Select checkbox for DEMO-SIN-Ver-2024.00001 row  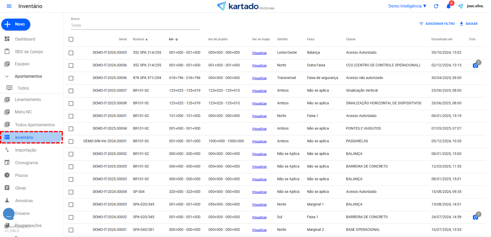pyautogui.click(x=71, y=141)
